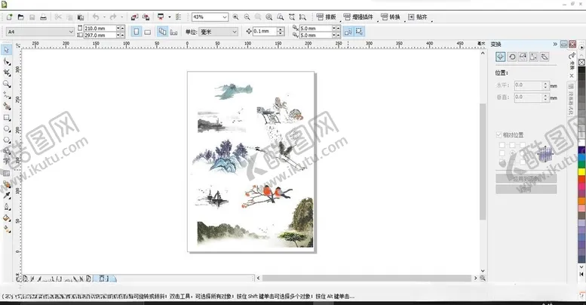Click the Paste clipboard icon

click(81, 17)
